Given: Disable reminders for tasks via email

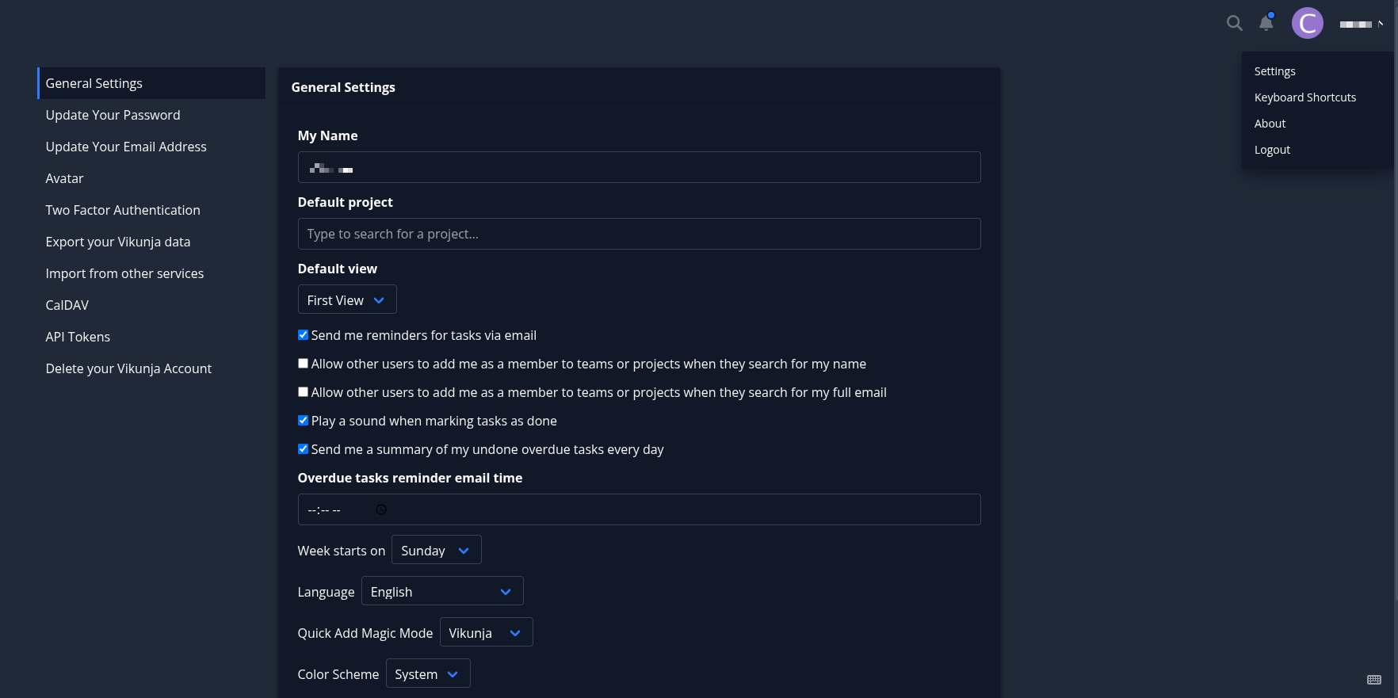Looking at the screenshot, I should (303, 335).
